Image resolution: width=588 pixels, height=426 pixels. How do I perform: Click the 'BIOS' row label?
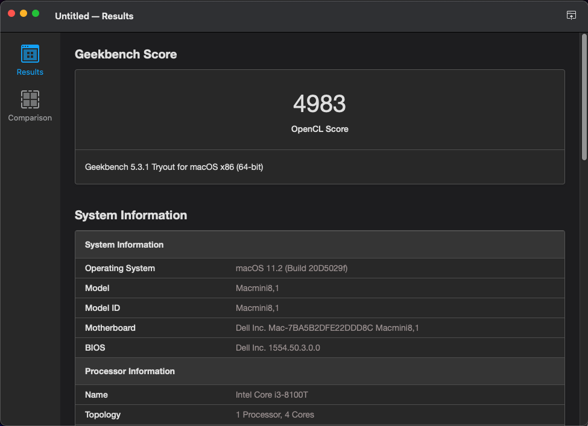point(95,348)
